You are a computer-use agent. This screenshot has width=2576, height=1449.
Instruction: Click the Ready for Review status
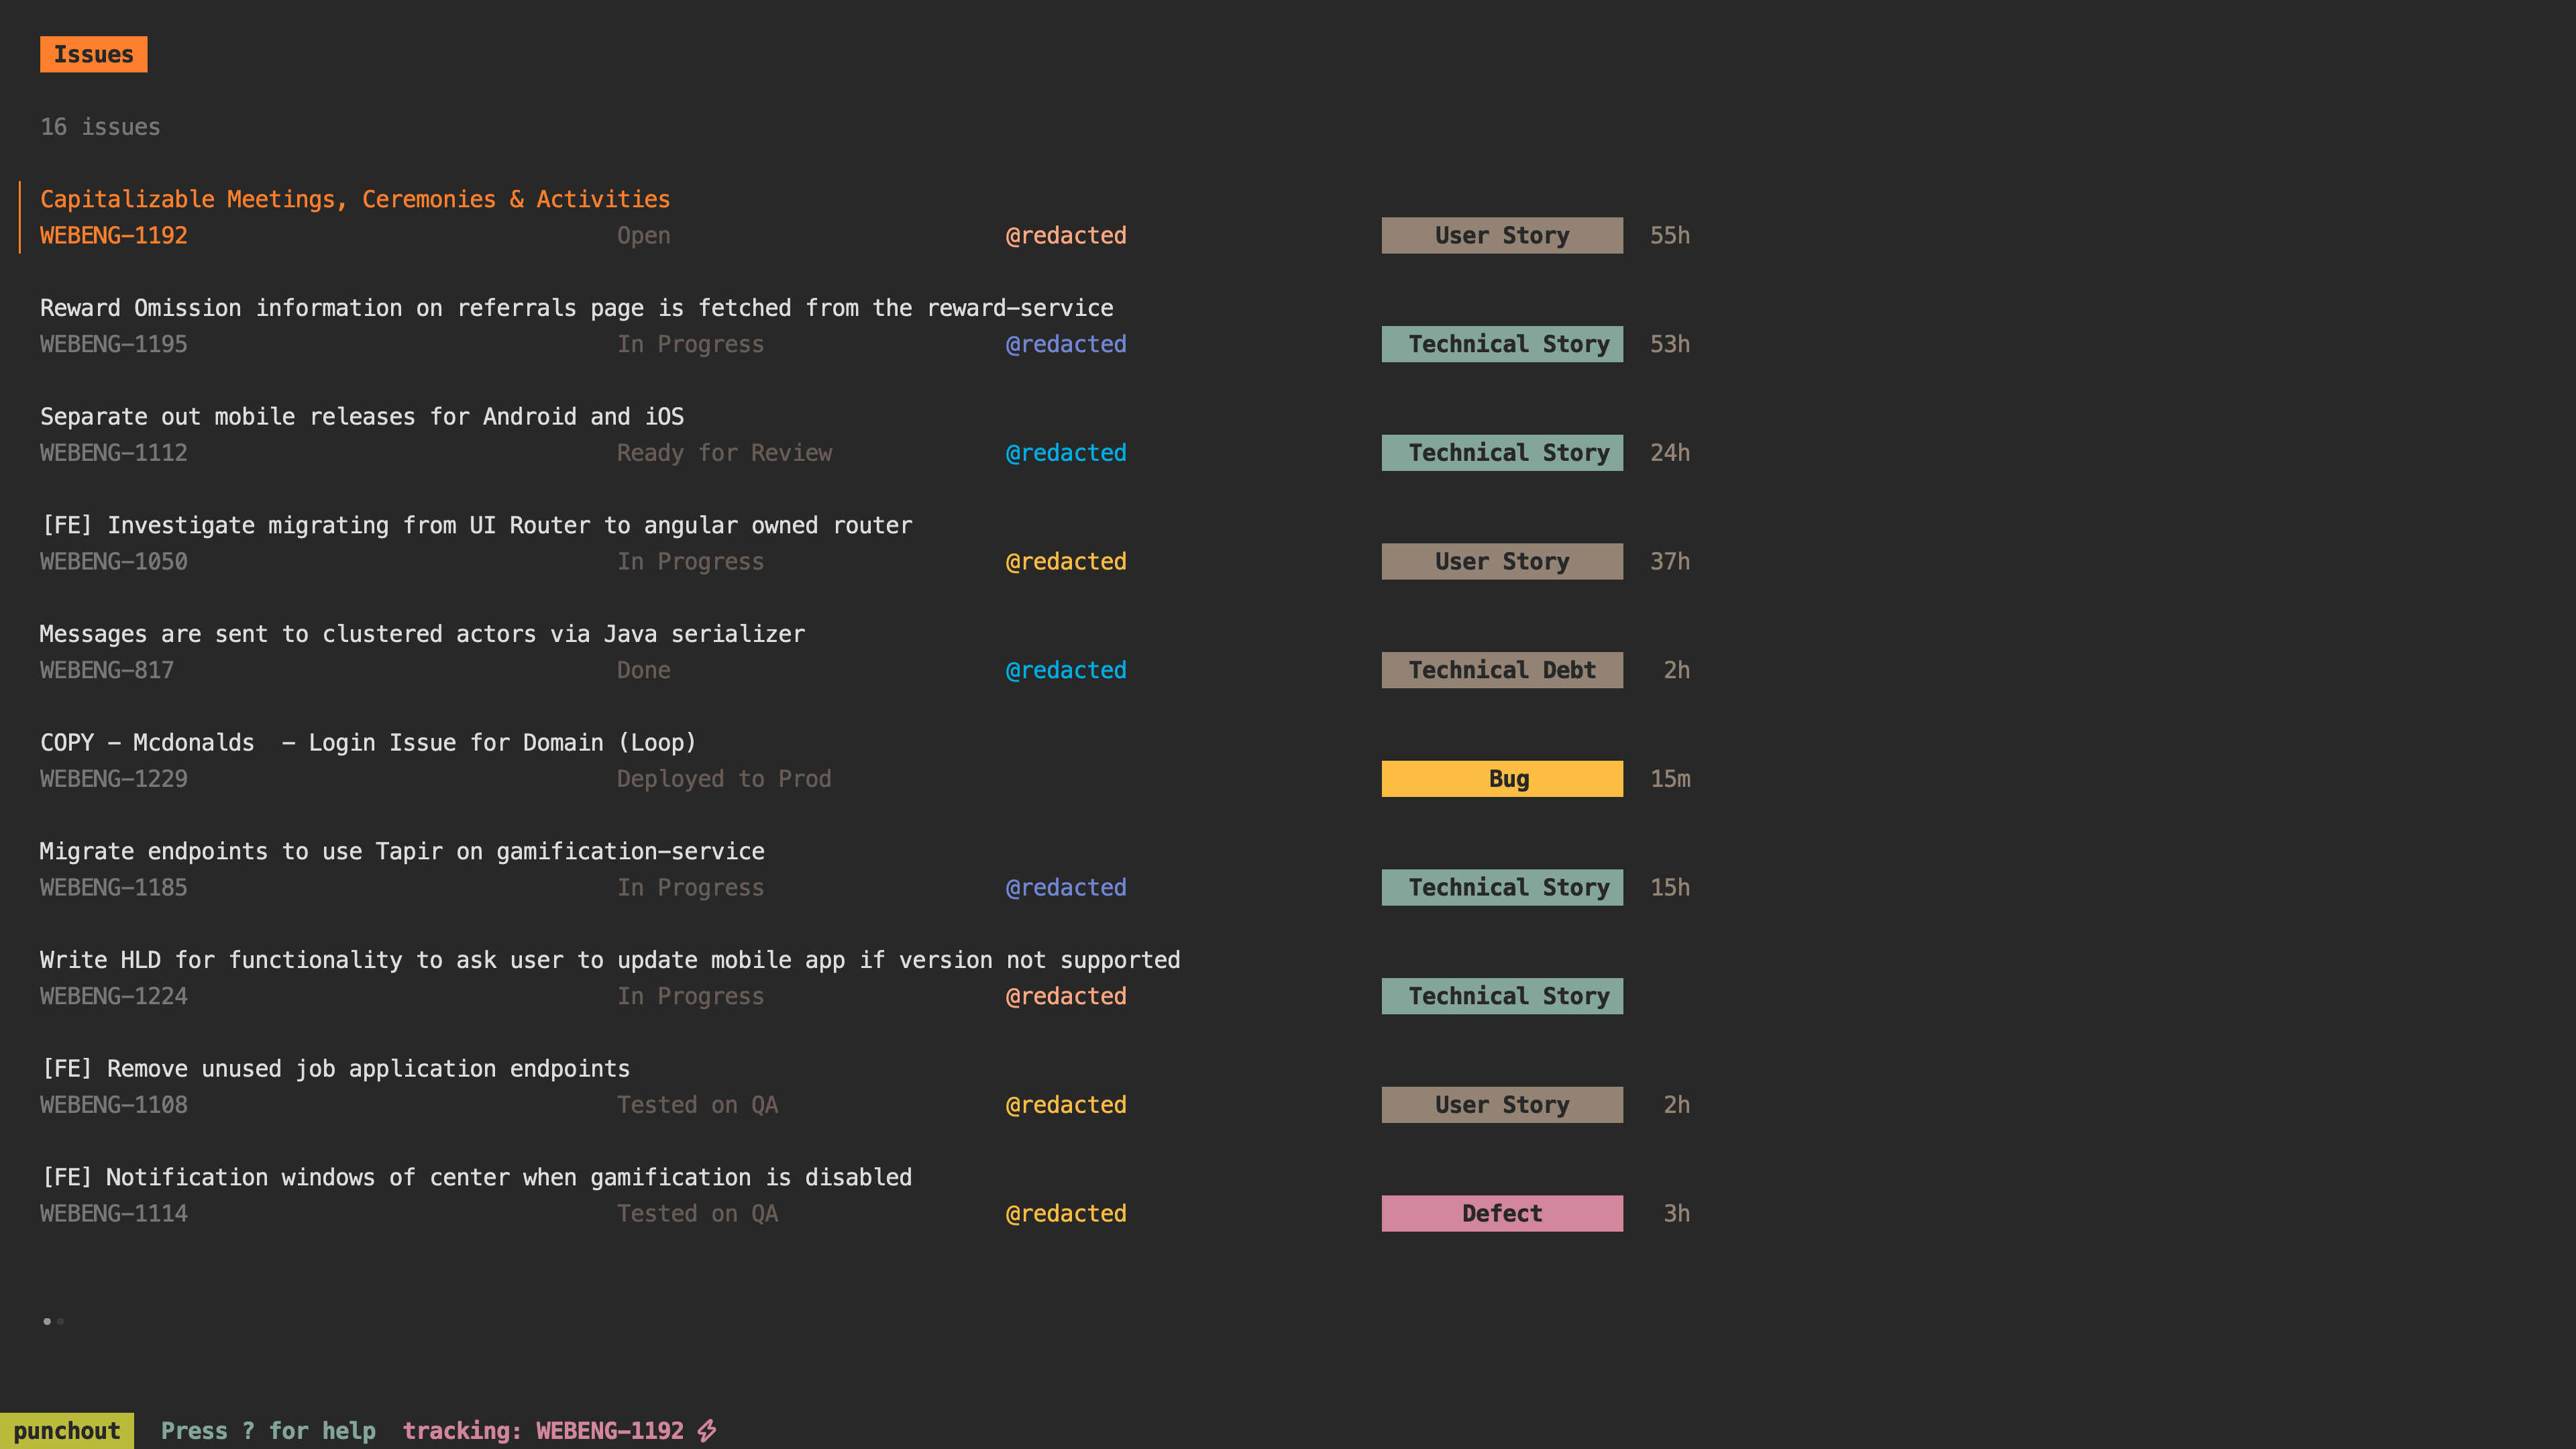click(x=723, y=453)
